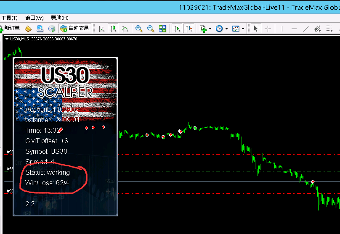Click the Win/Loss: 62/4 text
The width and height of the screenshot is (340, 234).
click(47, 183)
